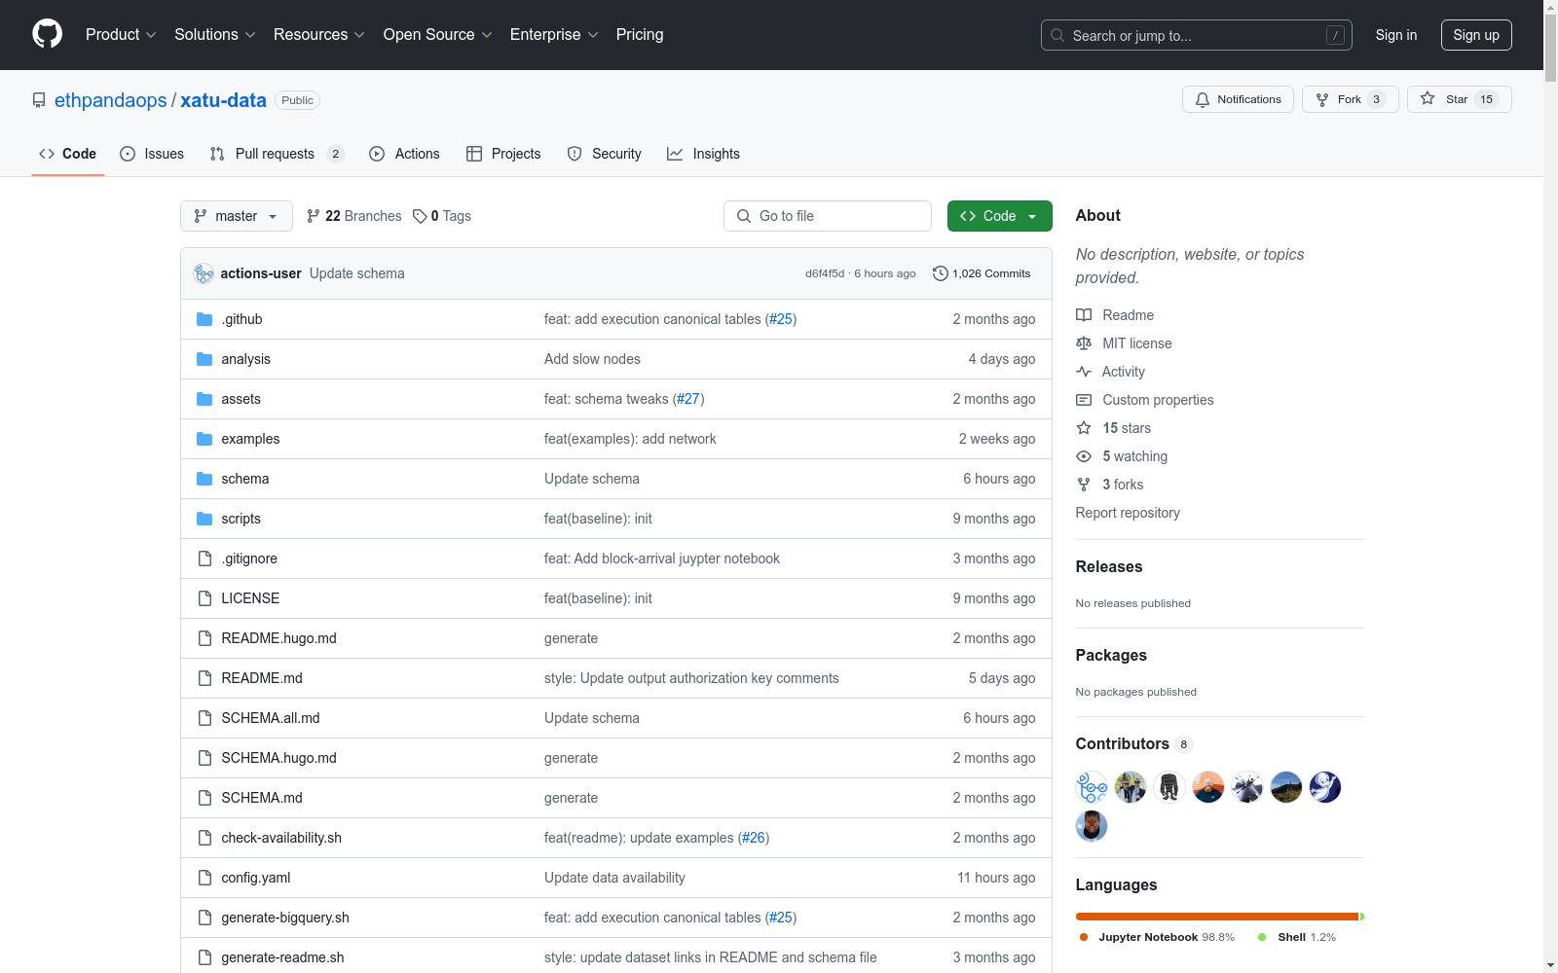This screenshot has height=973, width=1558.
Task: Click the commit history clock icon
Action: (x=940, y=273)
